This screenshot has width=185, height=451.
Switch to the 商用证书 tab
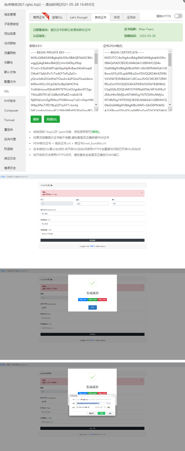pyautogui.click(x=39, y=17)
